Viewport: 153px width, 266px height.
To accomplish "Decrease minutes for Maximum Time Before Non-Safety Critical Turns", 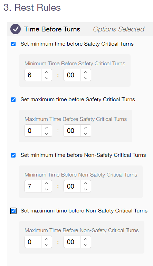I will 86,245.
